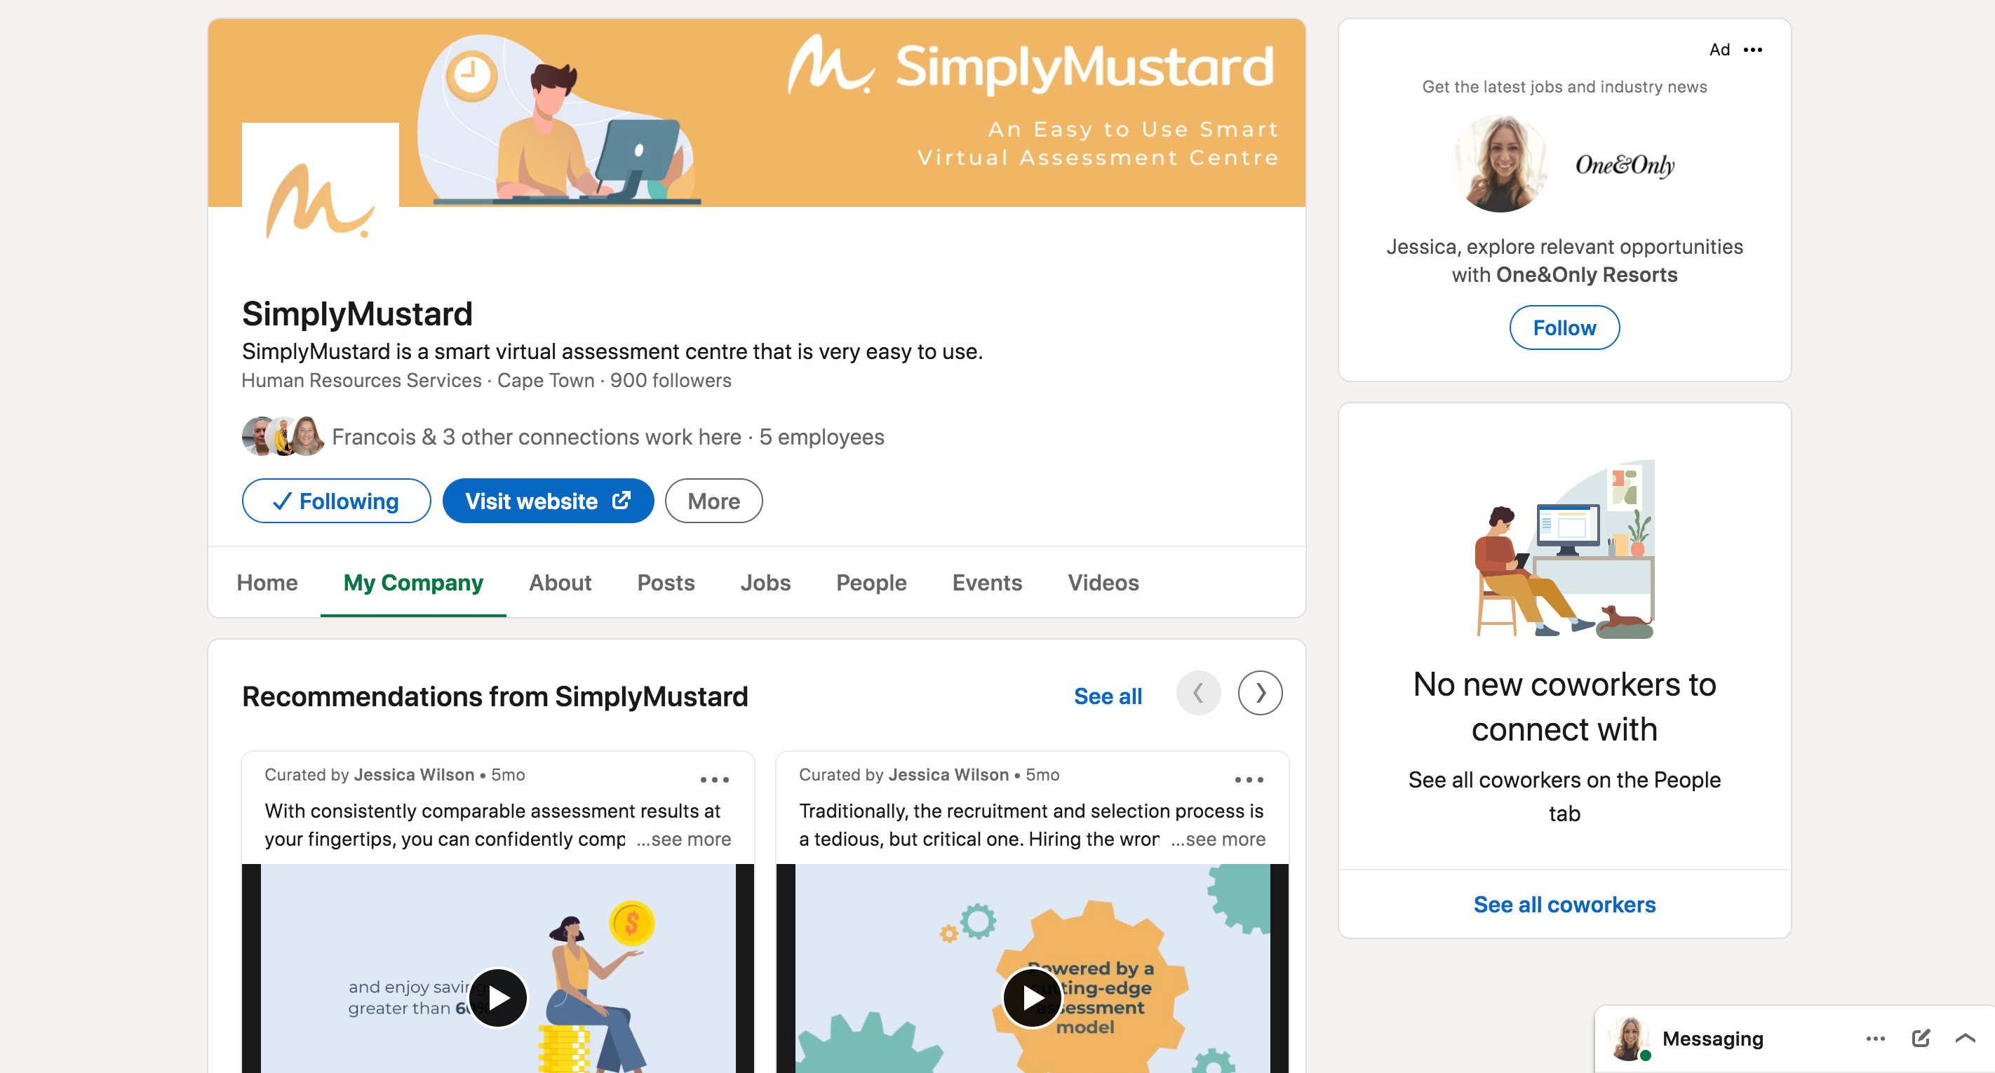Open the More dropdown
This screenshot has width=1995, height=1073.
[713, 501]
